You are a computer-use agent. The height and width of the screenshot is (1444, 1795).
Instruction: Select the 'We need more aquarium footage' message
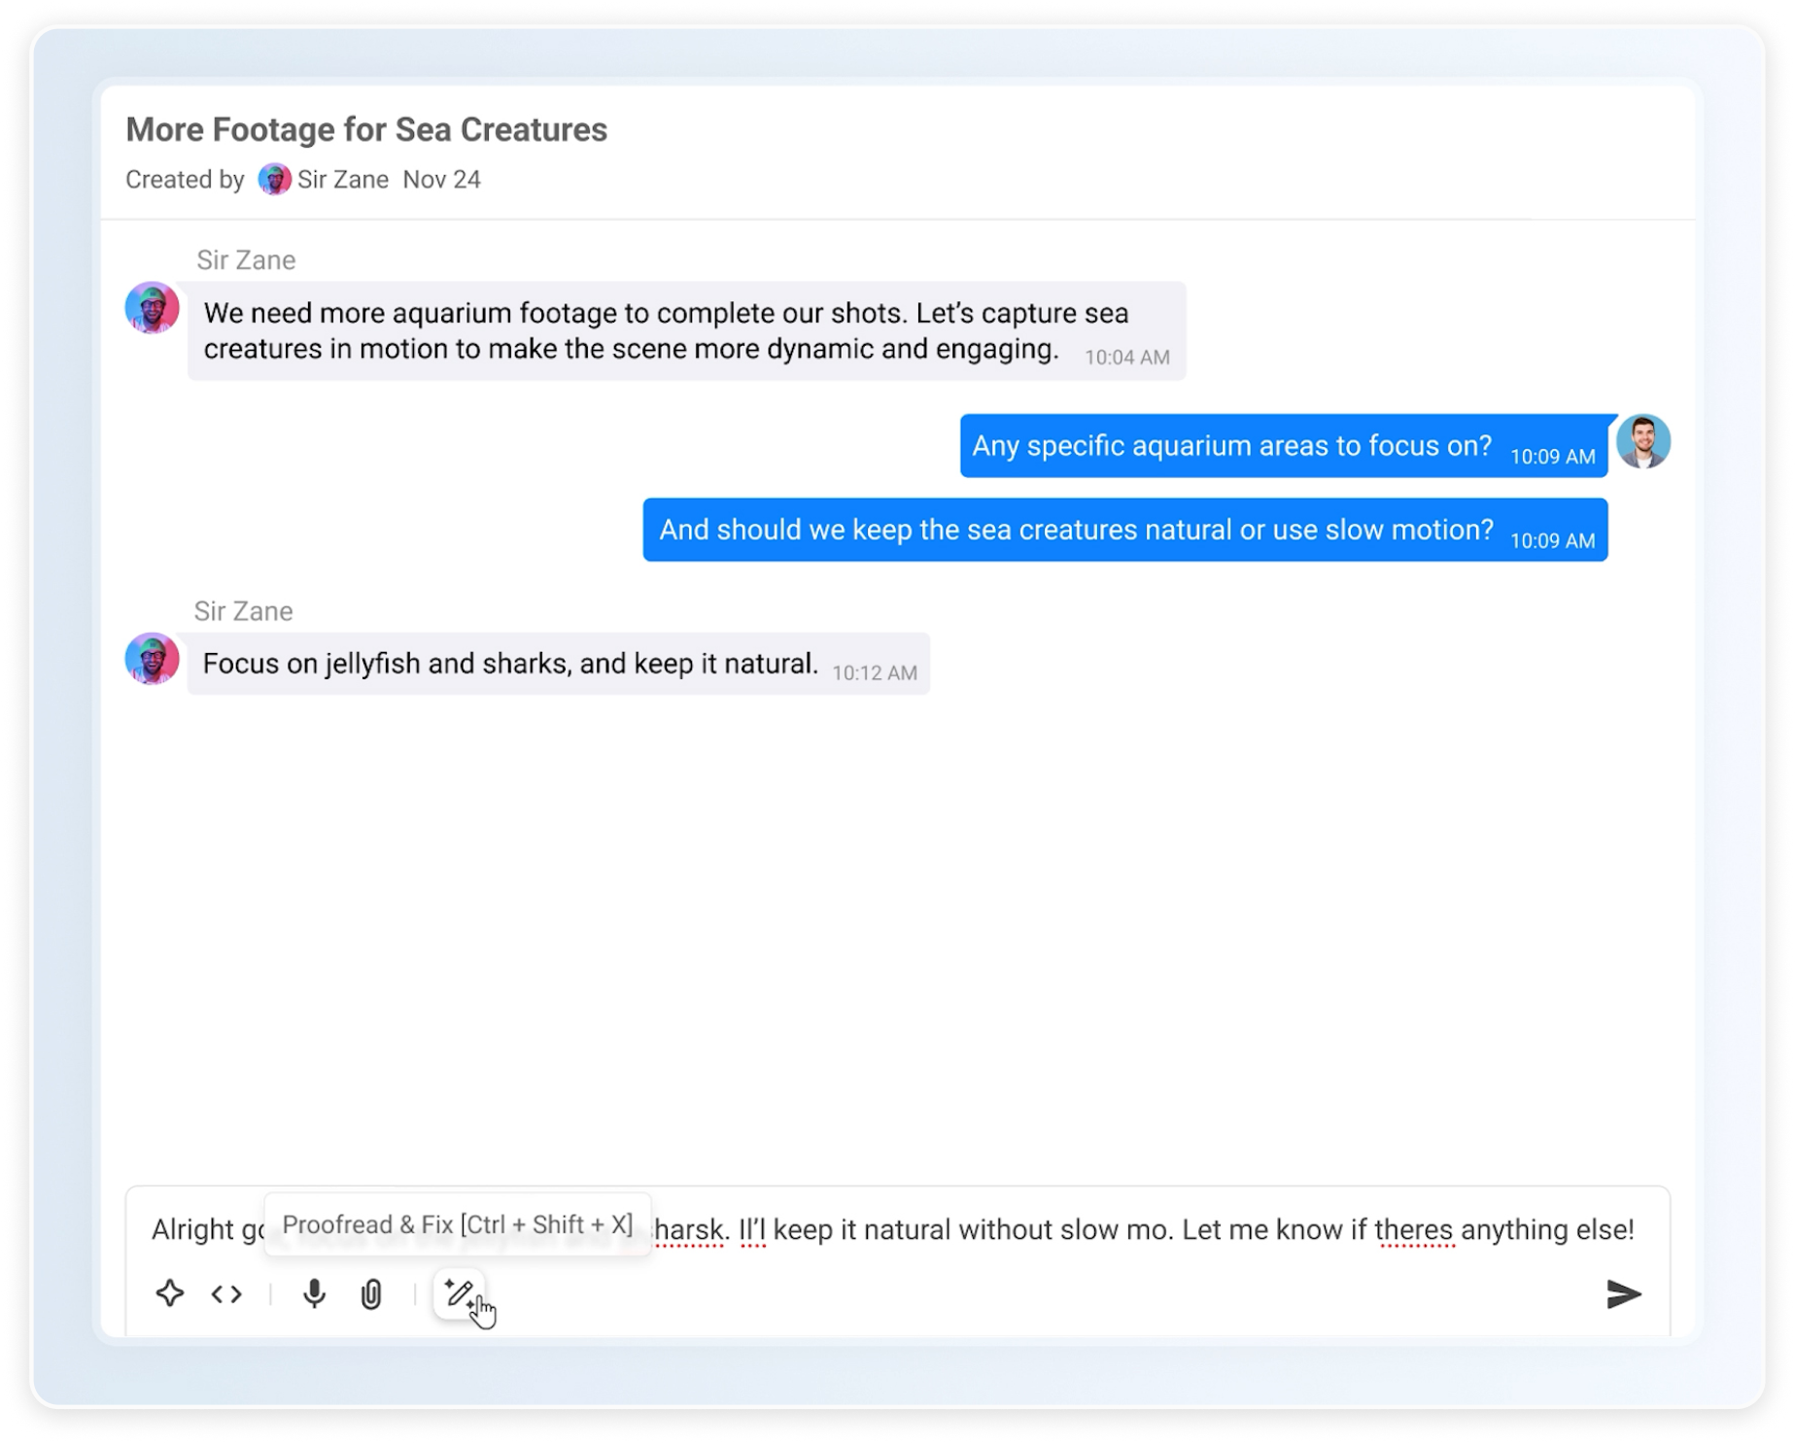[666, 331]
